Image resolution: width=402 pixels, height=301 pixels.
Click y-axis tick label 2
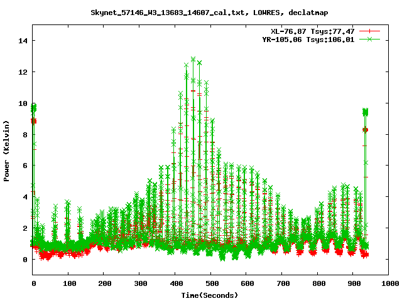point(25,228)
